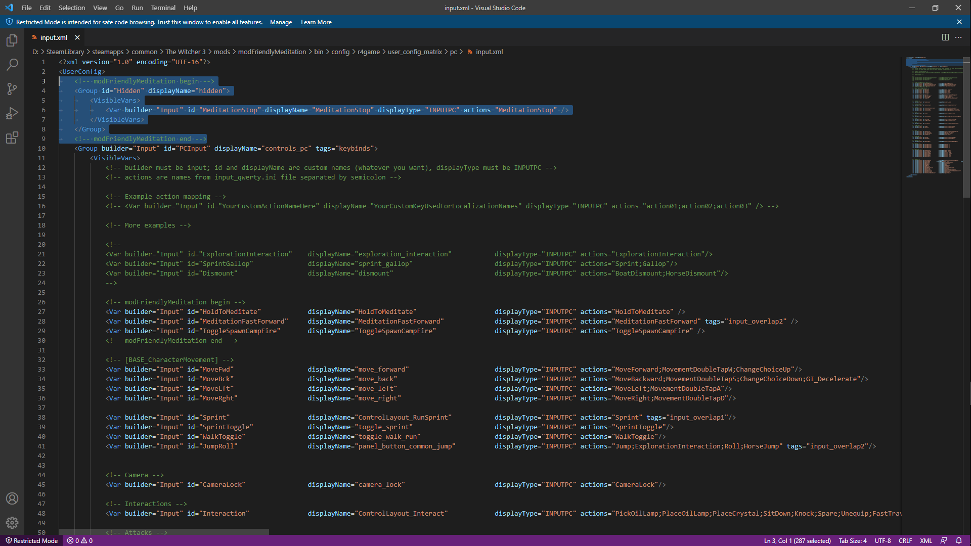This screenshot has width=971, height=546.
Task: Open editor More Actions ellipsis menu
Action: (x=958, y=37)
